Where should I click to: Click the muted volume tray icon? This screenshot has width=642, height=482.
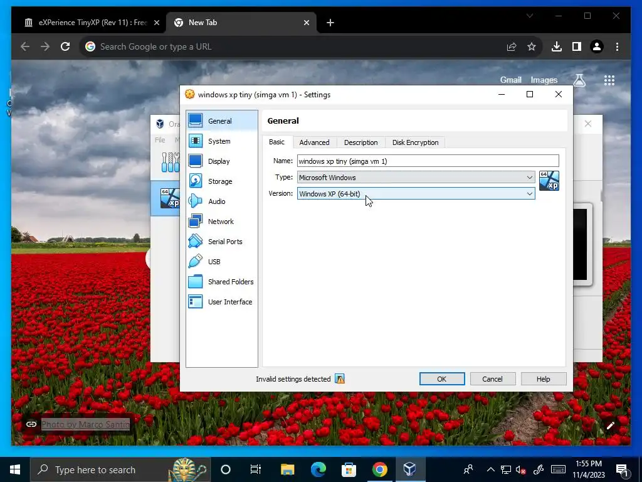click(x=521, y=469)
